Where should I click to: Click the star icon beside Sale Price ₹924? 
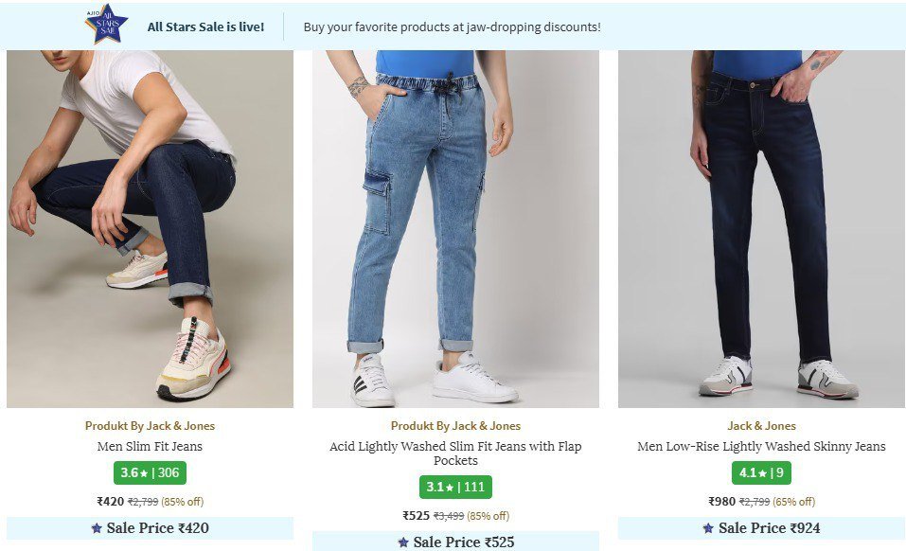708,528
